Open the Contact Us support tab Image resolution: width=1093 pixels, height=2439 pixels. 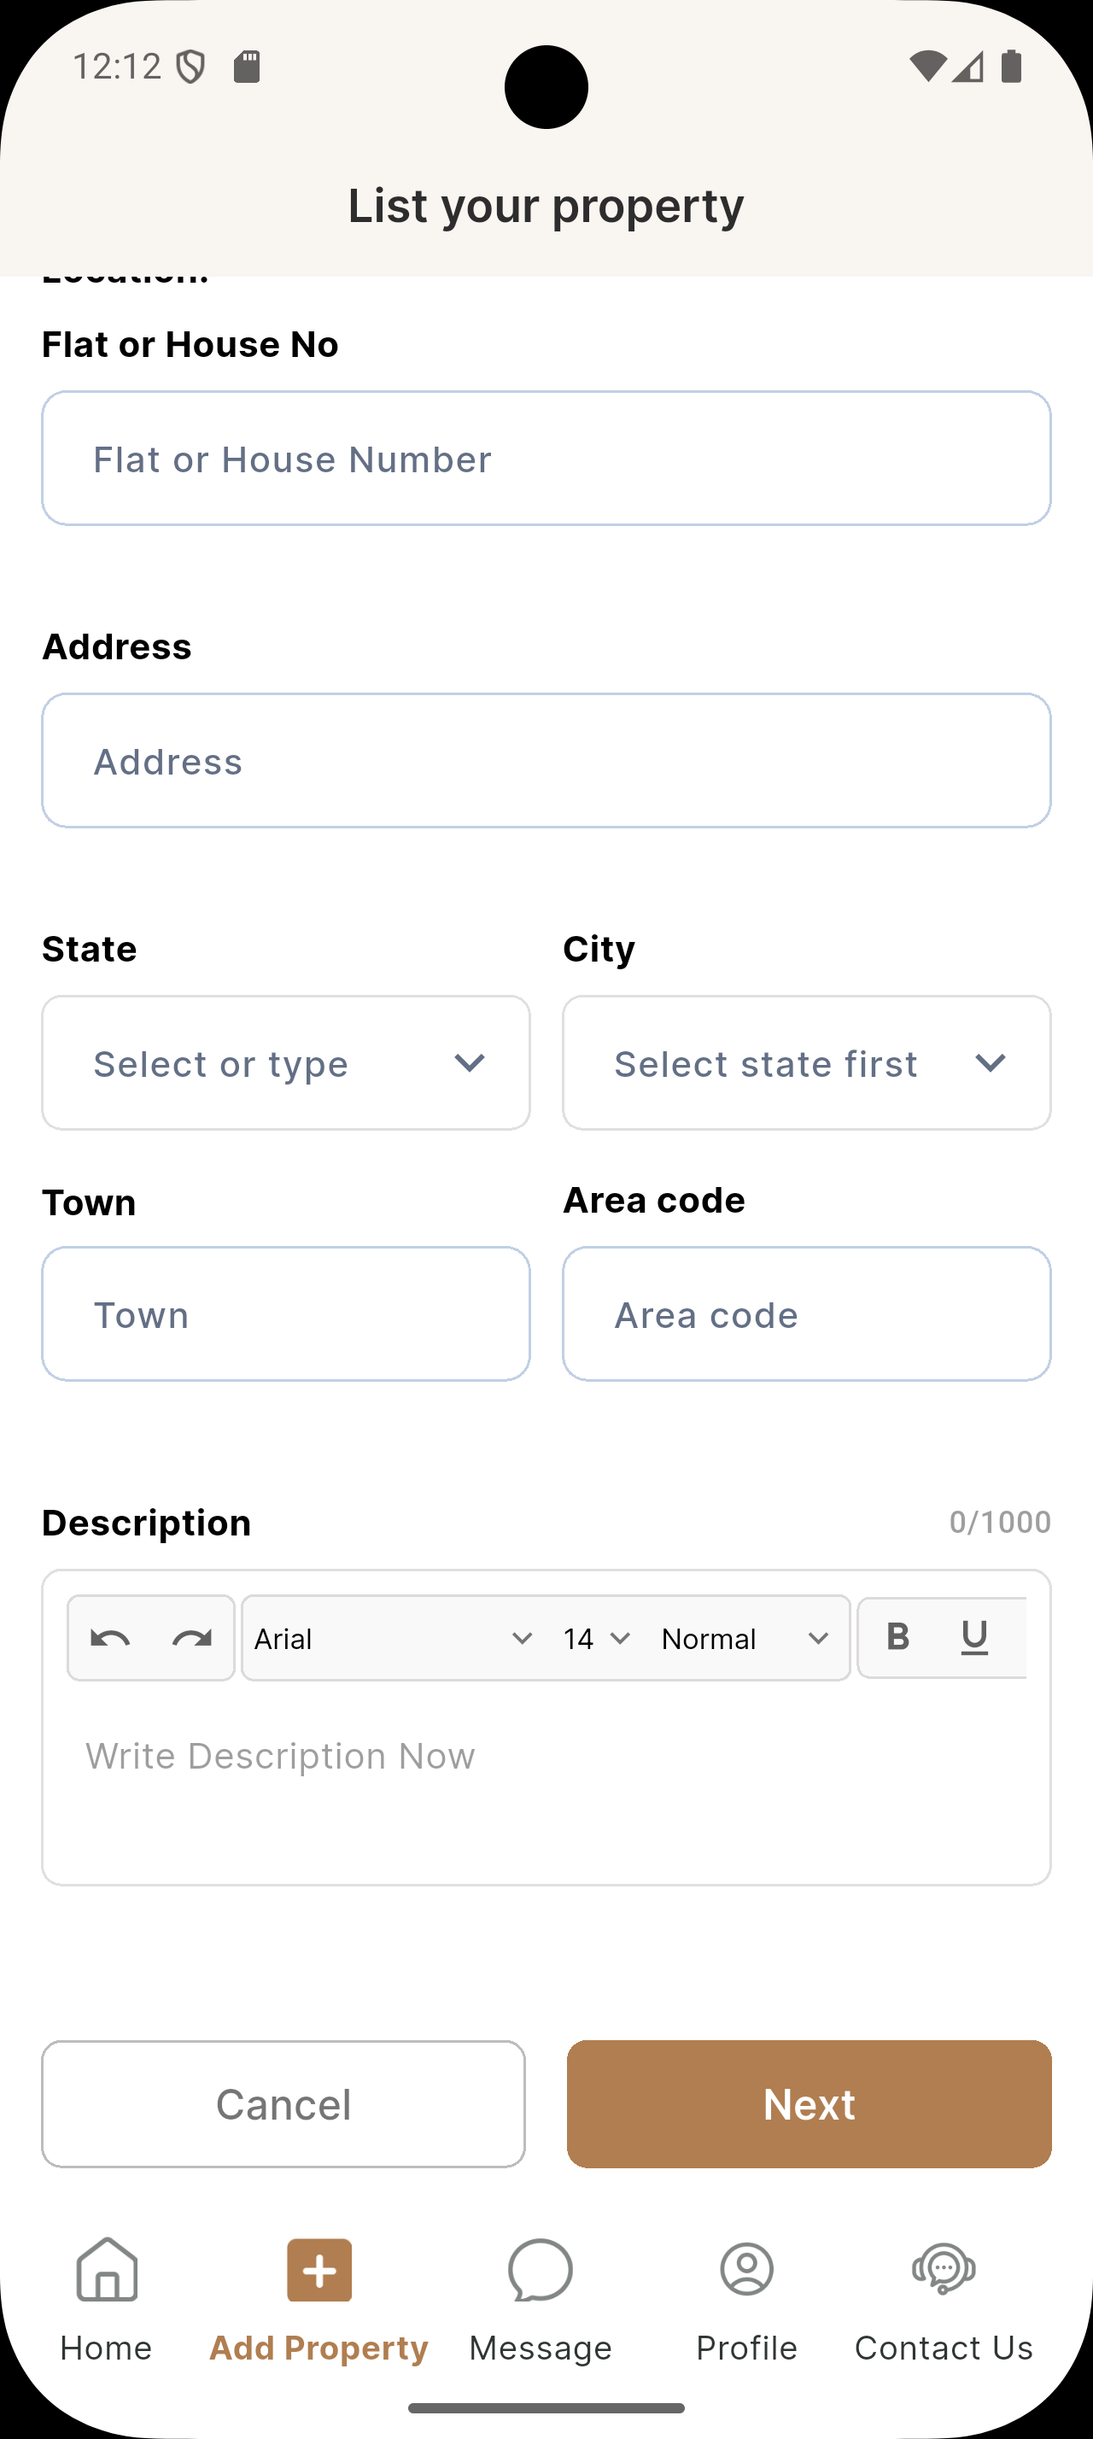point(944,2293)
